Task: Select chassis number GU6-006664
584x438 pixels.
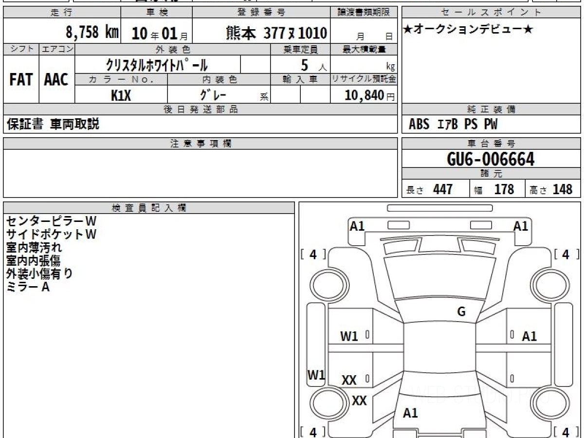Action: [x=491, y=159]
